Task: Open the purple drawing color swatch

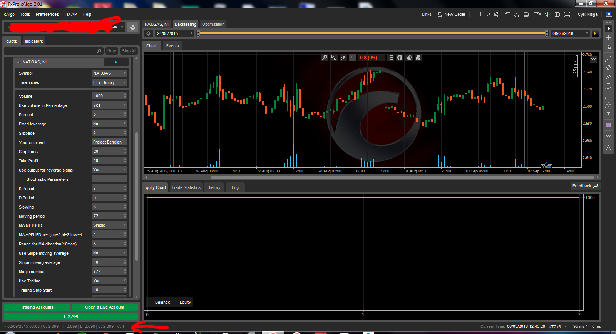Action: point(608,125)
